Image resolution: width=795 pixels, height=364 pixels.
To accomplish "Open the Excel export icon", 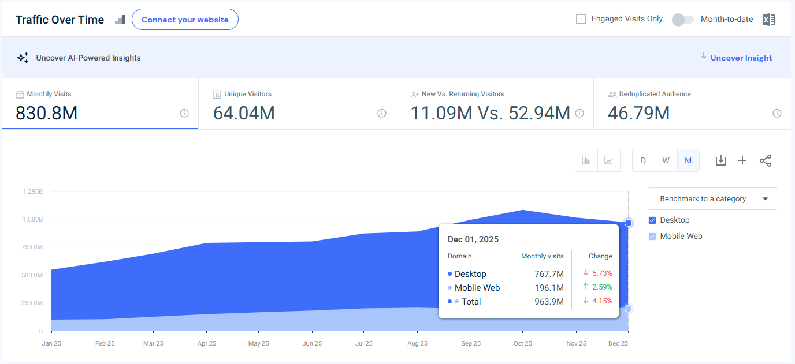I will [x=768, y=19].
